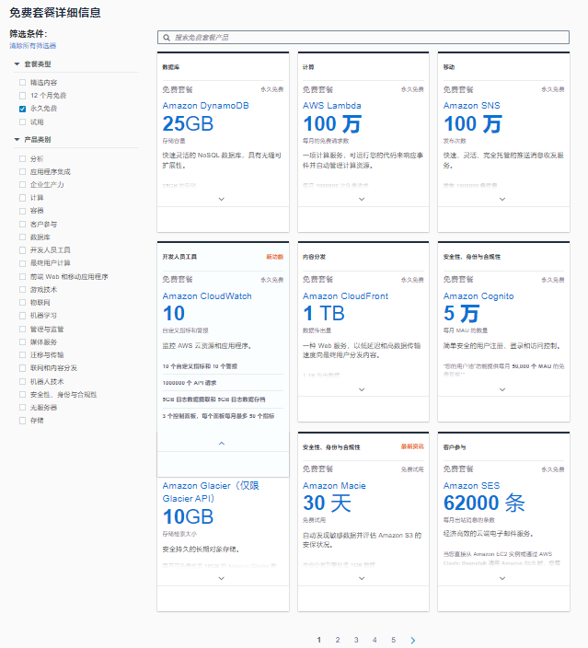
Task: Expand the Amazon Glacier card details
Action: click(x=222, y=579)
